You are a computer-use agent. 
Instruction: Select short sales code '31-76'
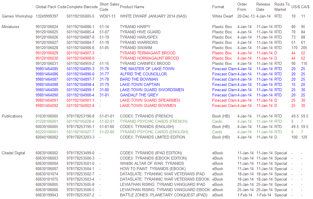point(104,69)
